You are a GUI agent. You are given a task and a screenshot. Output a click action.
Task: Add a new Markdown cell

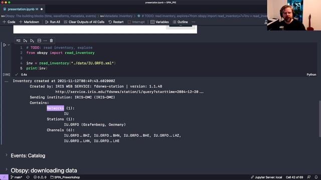29,22
